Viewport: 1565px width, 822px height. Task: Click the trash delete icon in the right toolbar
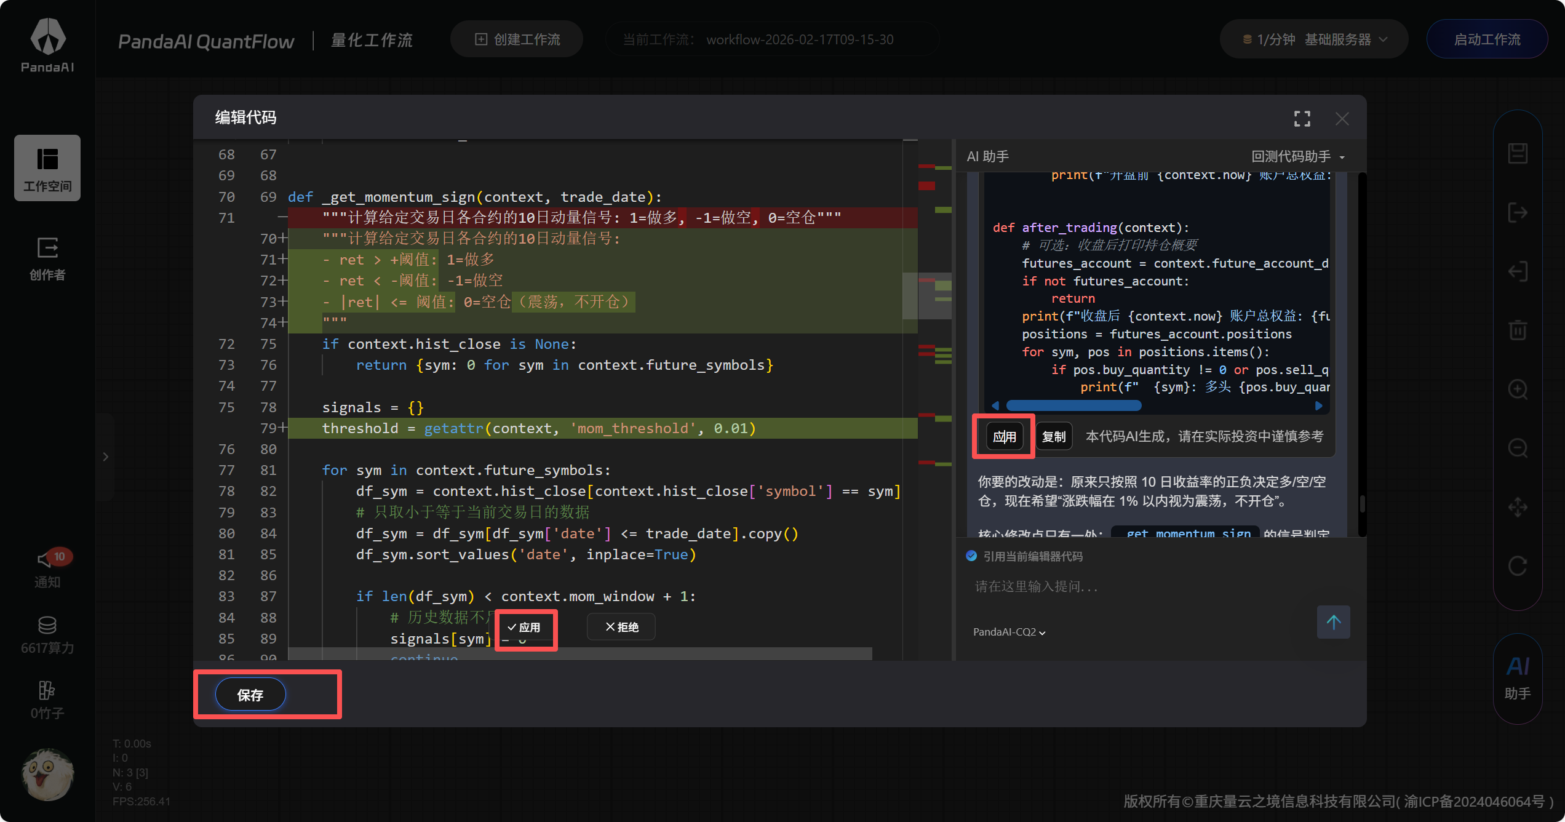[x=1518, y=330]
